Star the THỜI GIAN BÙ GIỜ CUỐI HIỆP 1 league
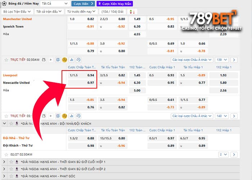 [x=11, y=162]
